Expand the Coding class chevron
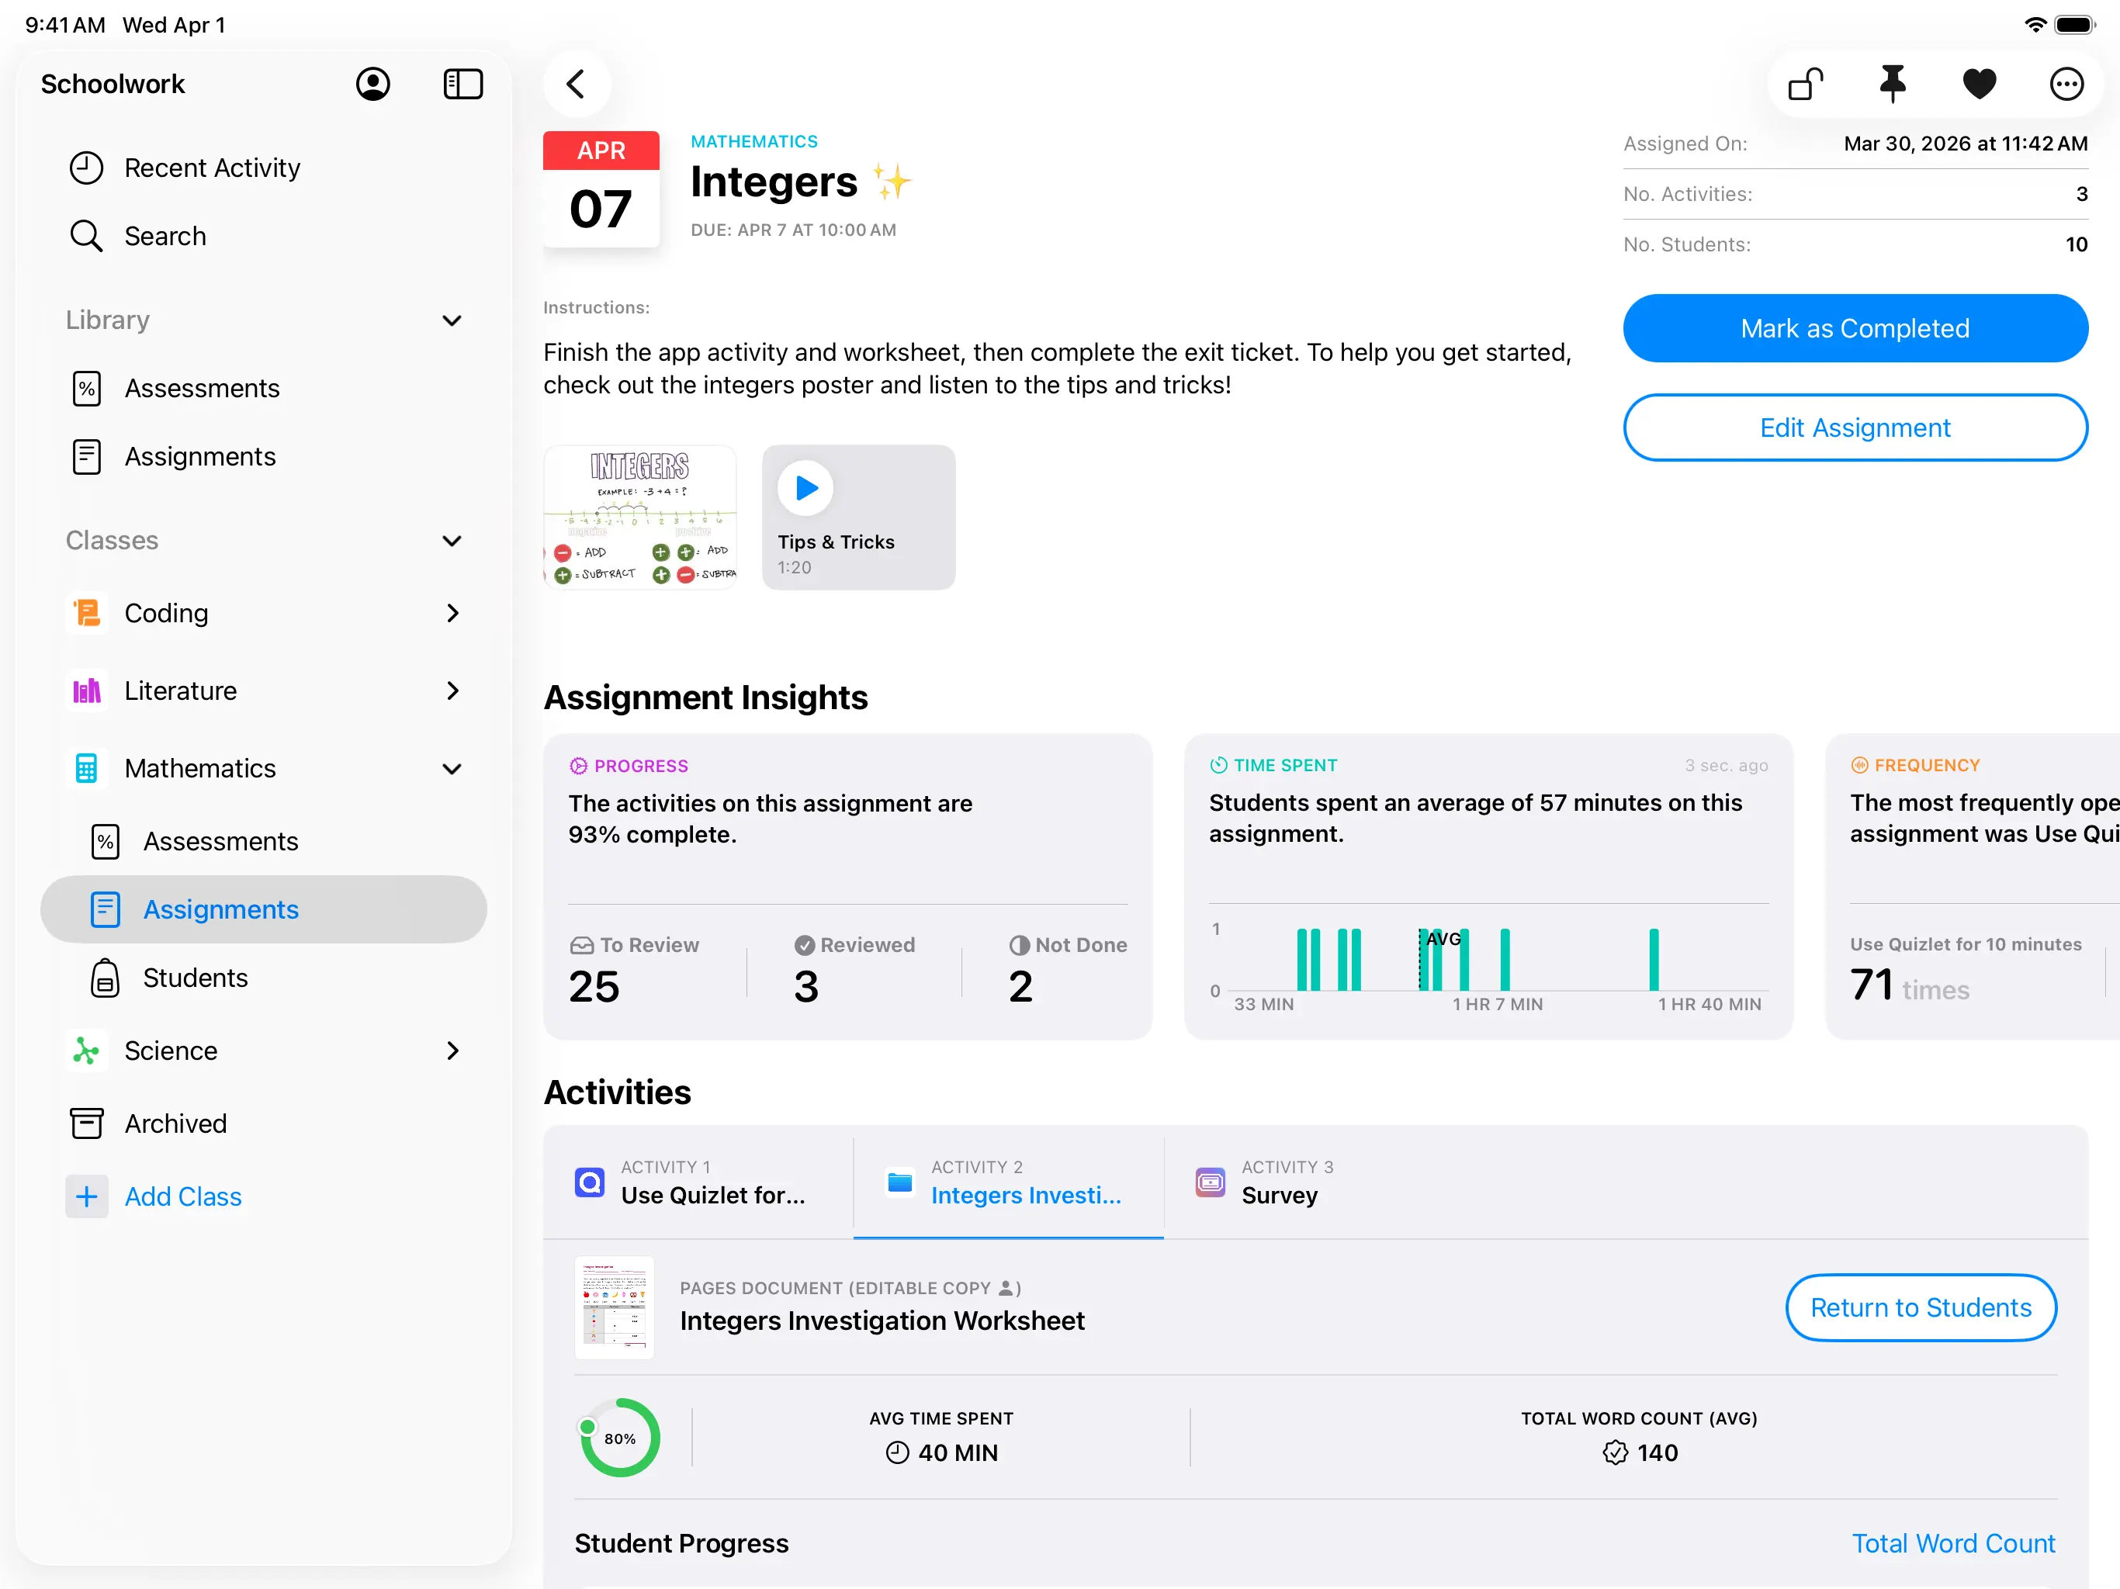Screen dimensions: 2120x1589 click(x=452, y=614)
